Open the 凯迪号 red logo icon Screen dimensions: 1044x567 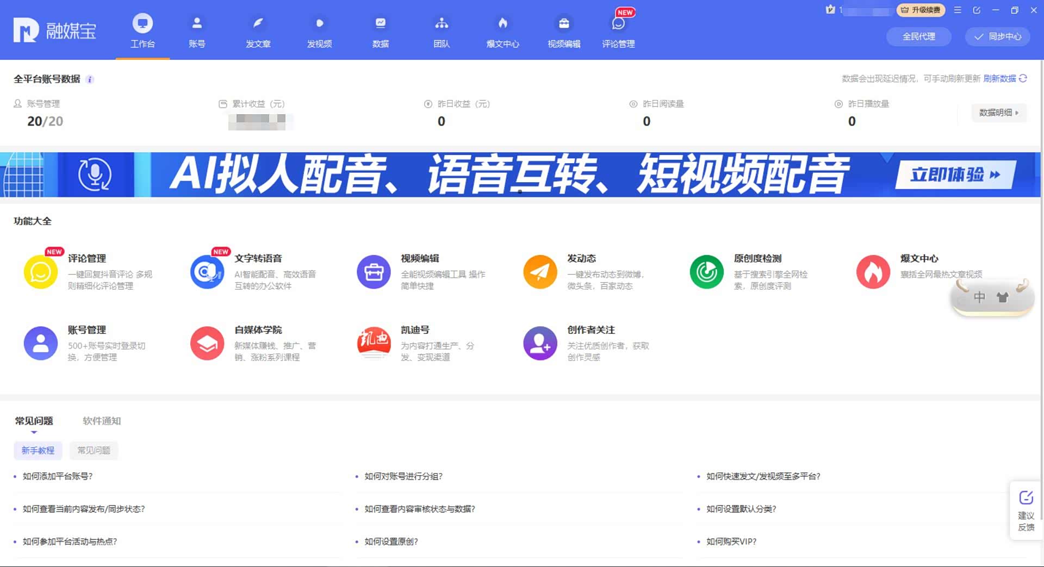[374, 343]
